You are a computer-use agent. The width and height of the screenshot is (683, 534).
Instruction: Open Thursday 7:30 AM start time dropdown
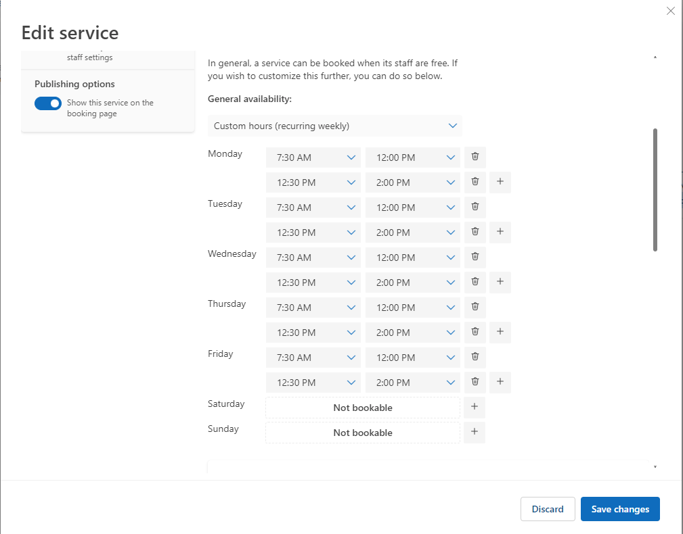pos(313,308)
